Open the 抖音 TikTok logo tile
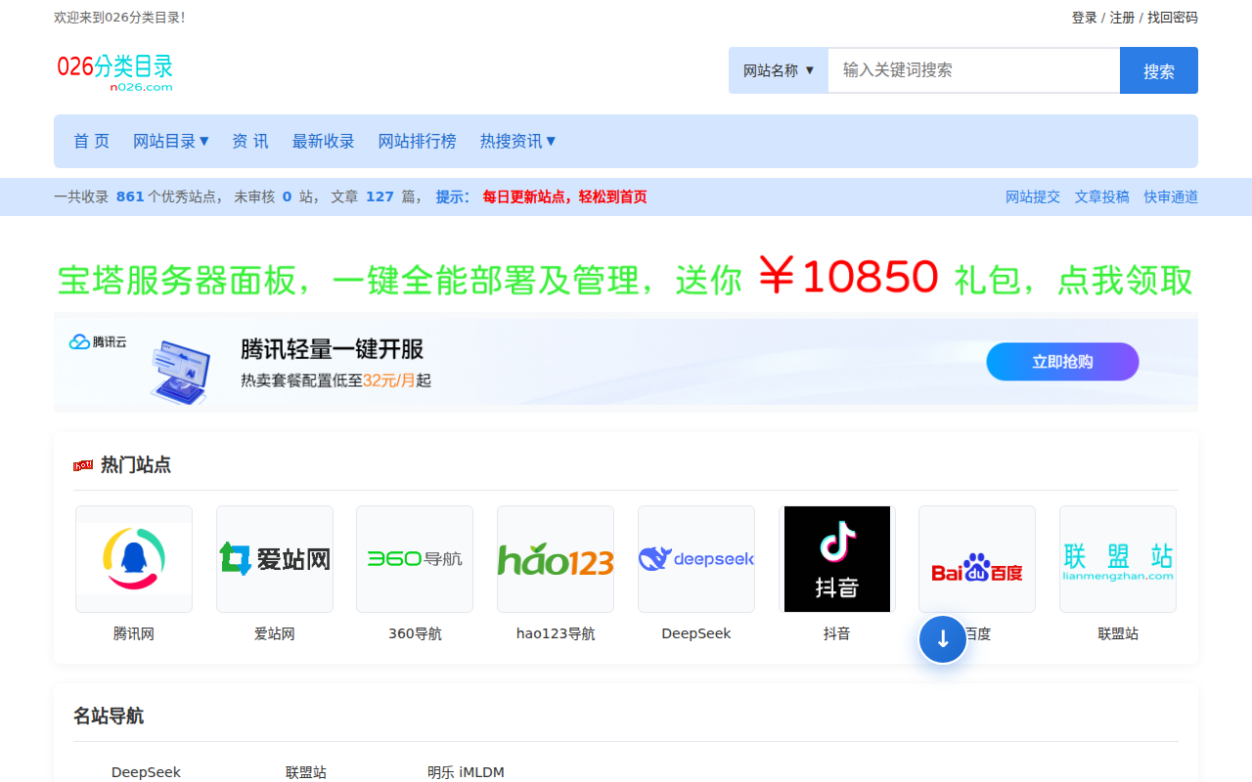The width and height of the screenshot is (1252, 782). pos(837,559)
